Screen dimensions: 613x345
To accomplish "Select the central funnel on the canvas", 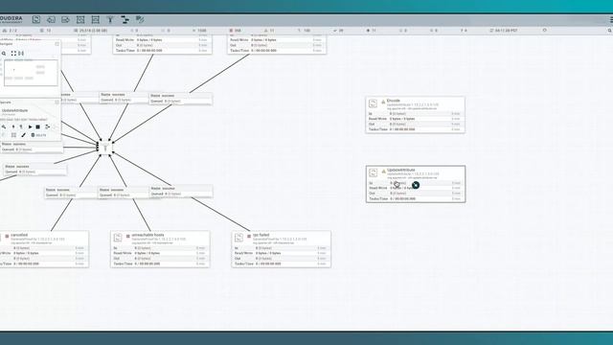I will tap(105, 148).
